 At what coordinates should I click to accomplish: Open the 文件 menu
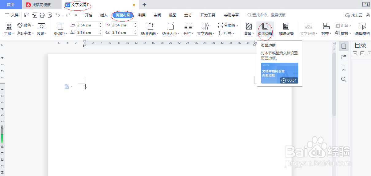(x=12, y=15)
